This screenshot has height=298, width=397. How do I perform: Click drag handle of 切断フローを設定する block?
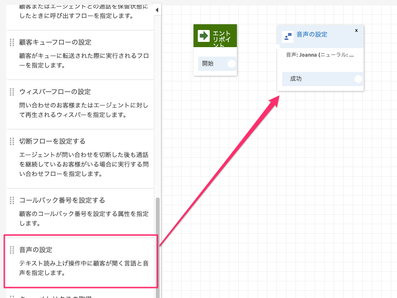tap(12, 141)
